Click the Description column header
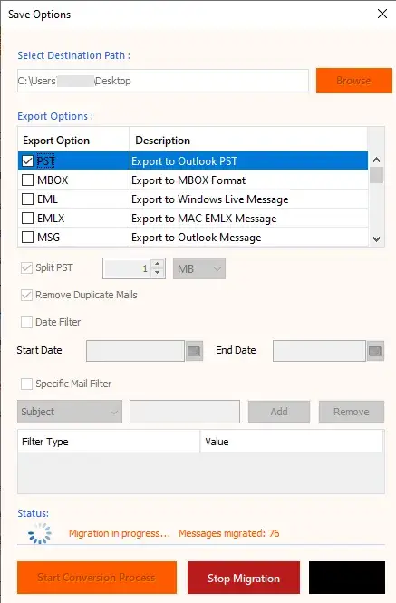Viewport: 396px width, 603px height. pyautogui.click(x=248, y=140)
